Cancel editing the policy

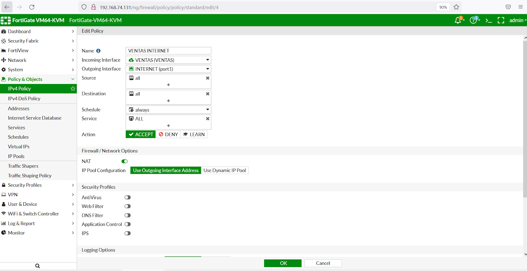coord(323,263)
